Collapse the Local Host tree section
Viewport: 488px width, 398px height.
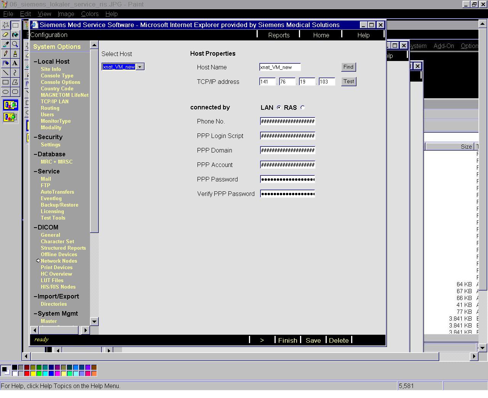coord(35,62)
